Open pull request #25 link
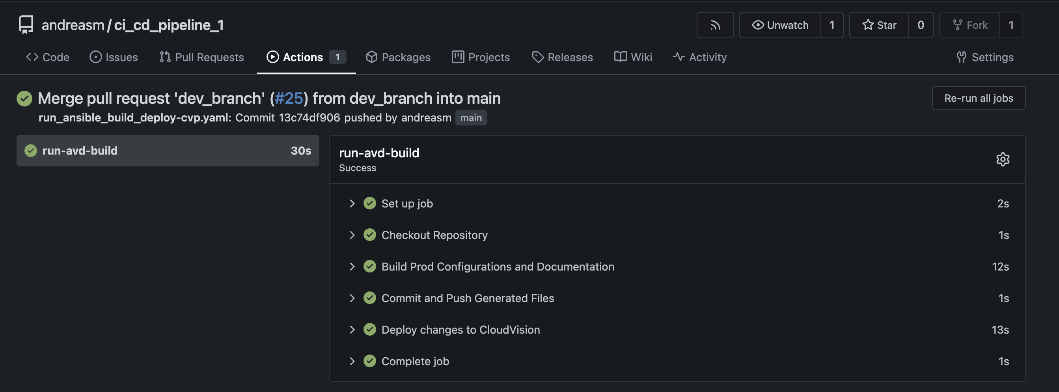1059x392 pixels. tap(289, 98)
